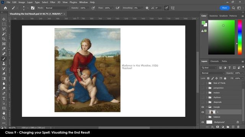Screen dimensions: 245x137
Task: Switch to the Gradients tab
Action: 224,16
